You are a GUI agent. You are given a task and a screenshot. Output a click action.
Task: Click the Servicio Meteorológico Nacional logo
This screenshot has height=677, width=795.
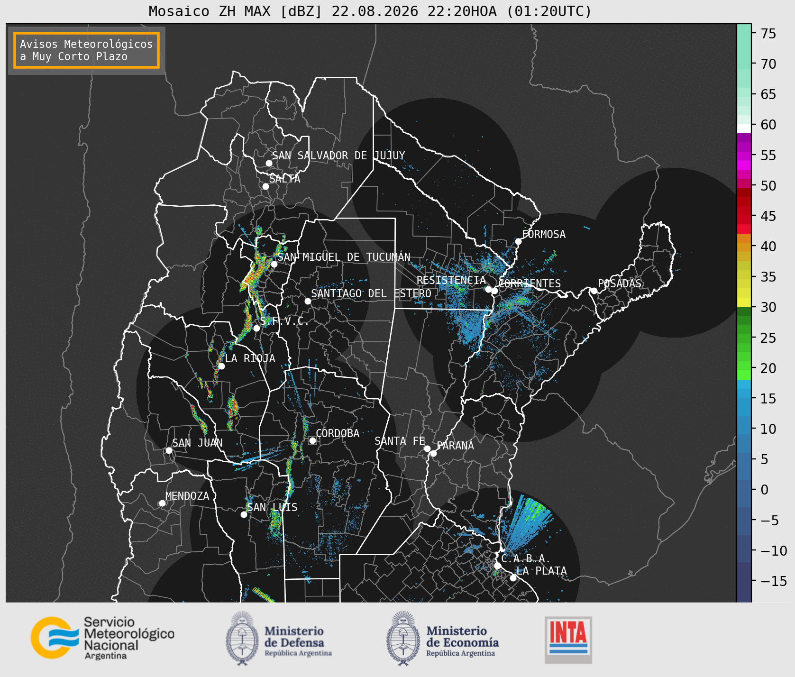[102, 638]
